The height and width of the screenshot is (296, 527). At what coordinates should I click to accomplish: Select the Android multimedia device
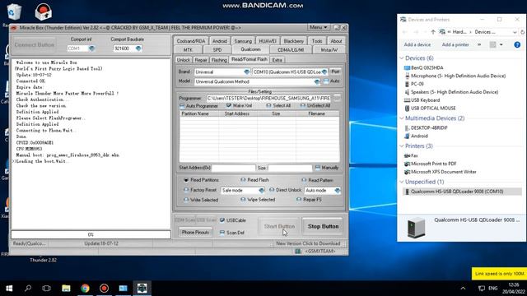(416, 136)
